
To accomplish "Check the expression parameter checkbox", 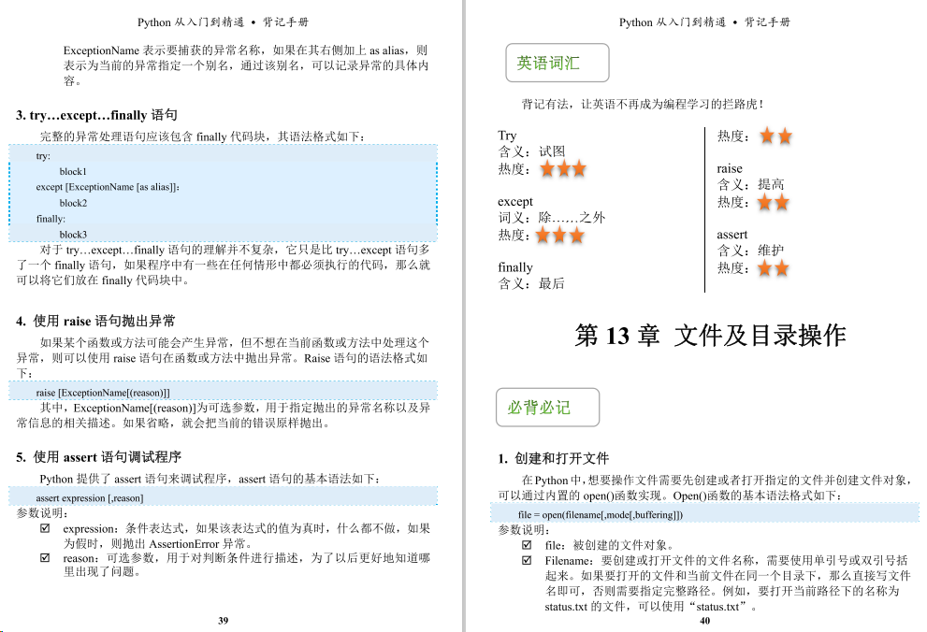I will point(44,529).
